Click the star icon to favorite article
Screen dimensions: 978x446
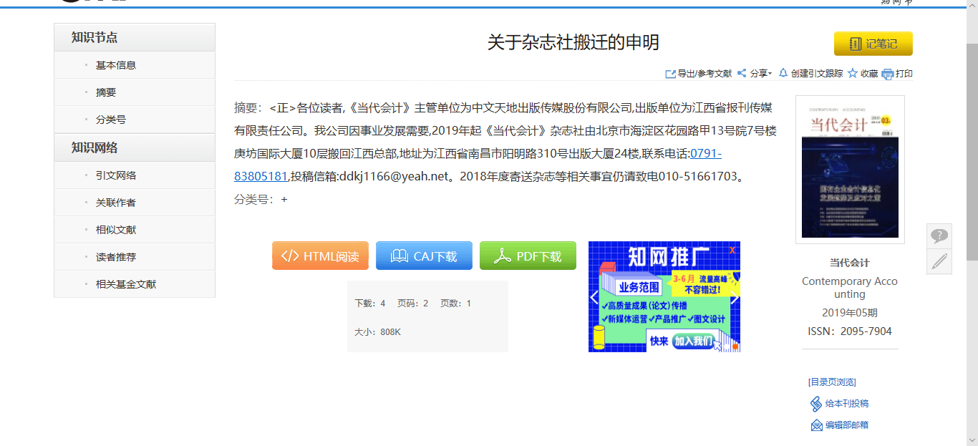pos(853,73)
